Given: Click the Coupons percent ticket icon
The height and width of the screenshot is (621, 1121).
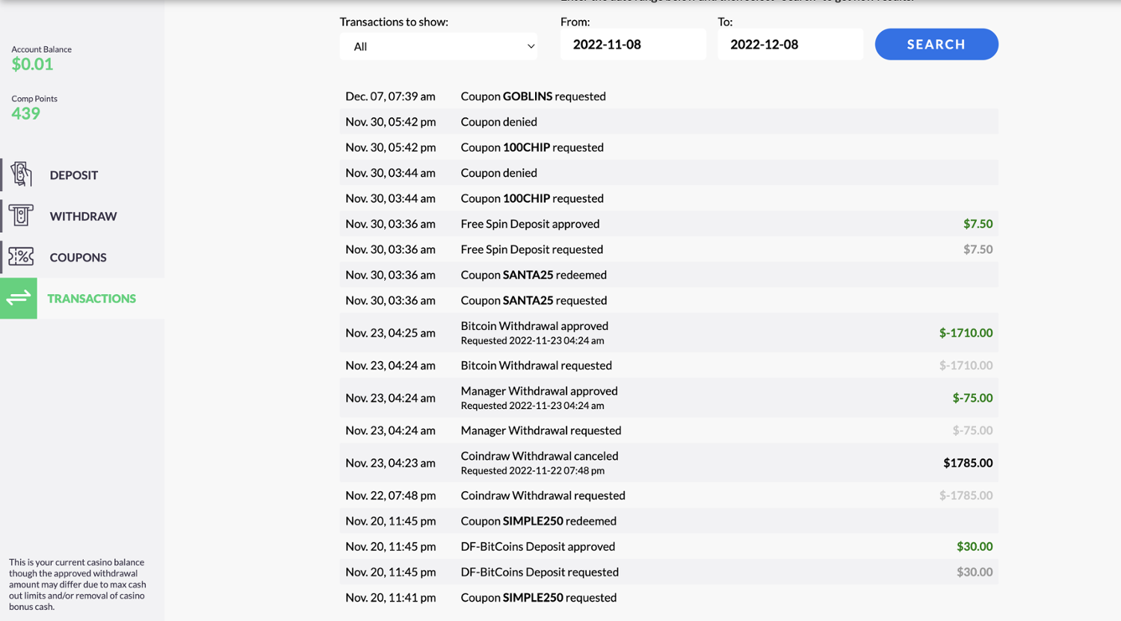Looking at the screenshot, I should click(21, 257).
